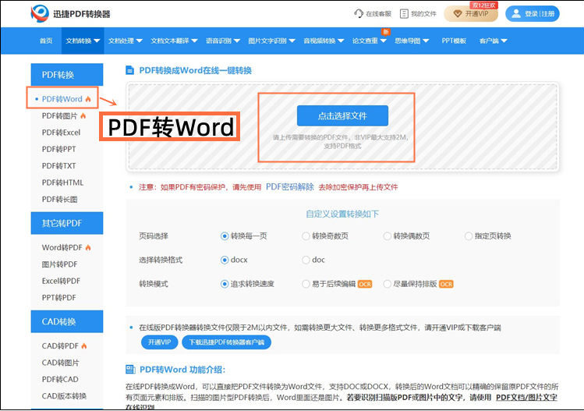584x411 pixels.
Task: Open the PPT模板 nav item
Action: pyautogui.click(x=454, y=41)
